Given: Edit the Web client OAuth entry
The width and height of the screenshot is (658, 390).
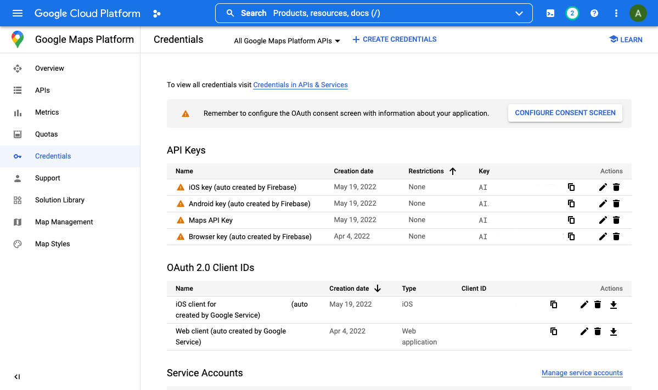Looking at the screenshot, I should pos(584,331).
